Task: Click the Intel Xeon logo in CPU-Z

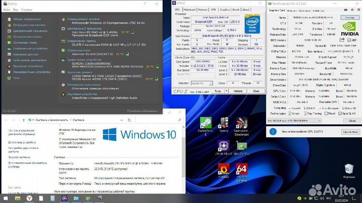Action: pos(252,24)
